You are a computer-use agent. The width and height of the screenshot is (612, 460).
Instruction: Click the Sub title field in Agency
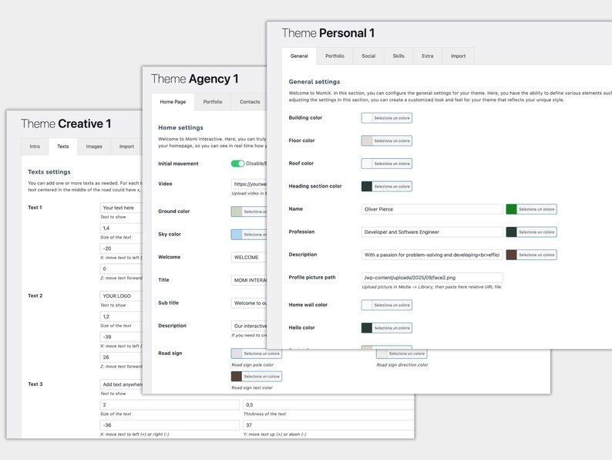coord(249,303)
